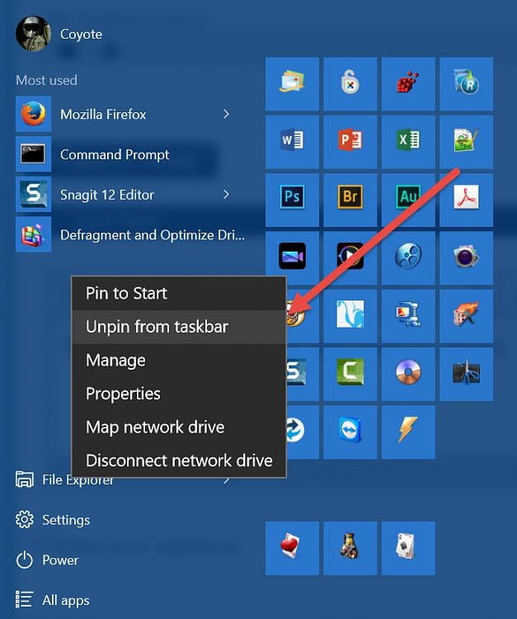Open the black play-button media player tile
Viewport: 517px width, 619px height.
pos(350,258)
